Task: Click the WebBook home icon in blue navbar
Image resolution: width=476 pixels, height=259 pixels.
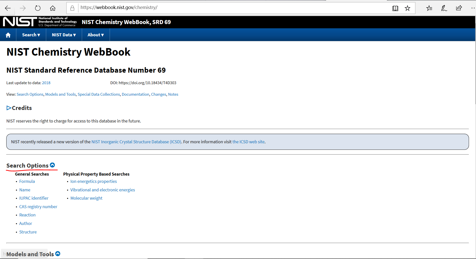Action: tap(8, 35)
